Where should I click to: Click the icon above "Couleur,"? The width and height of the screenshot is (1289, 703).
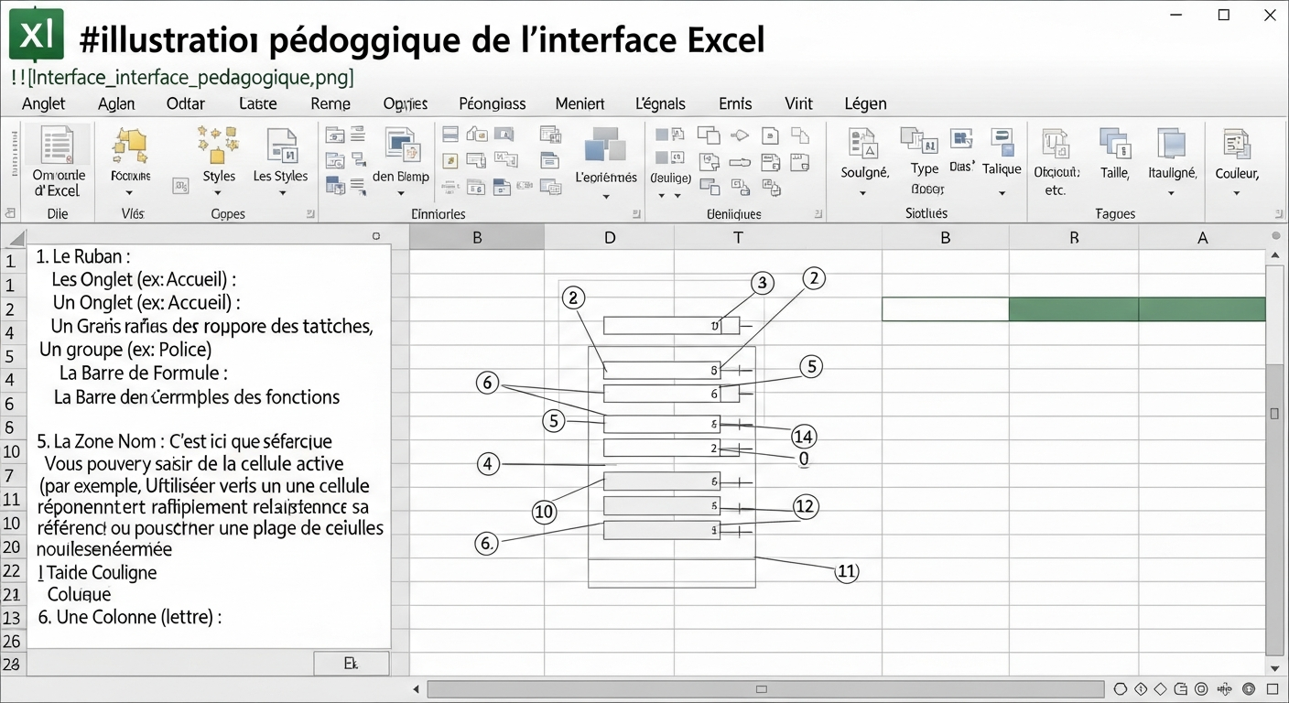[x=1237, y=145]
